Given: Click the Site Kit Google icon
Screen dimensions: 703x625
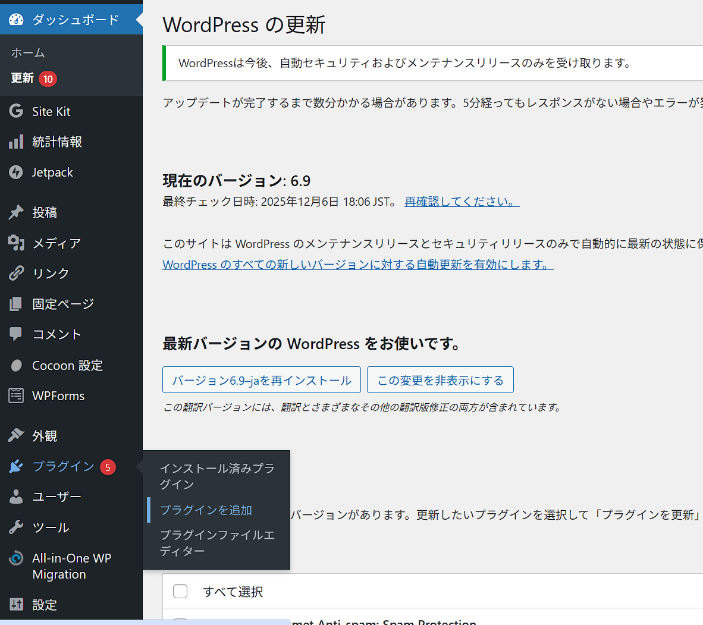Looking at the screenshot, I should click(16, 111).
